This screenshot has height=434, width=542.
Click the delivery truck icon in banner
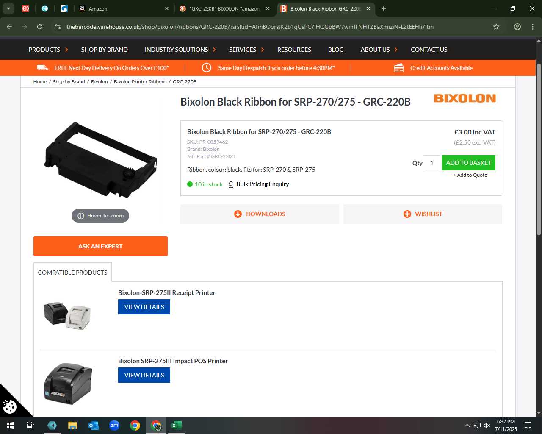click(43, 68)
